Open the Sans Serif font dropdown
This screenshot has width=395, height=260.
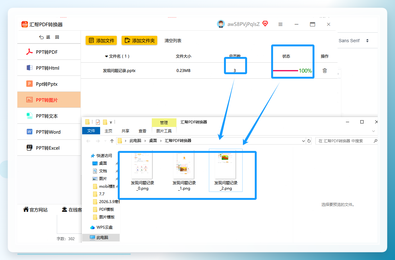354,41
